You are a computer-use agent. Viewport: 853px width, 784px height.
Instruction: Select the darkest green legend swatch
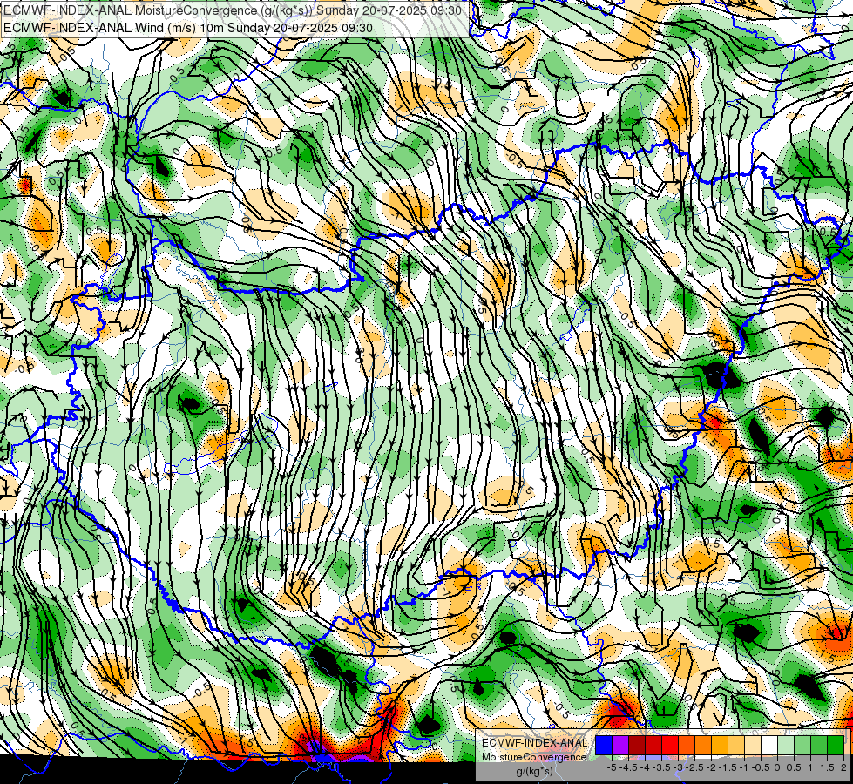(836, 745)
